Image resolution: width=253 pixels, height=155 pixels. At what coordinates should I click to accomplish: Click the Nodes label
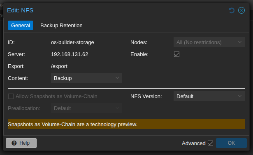point(139,42)
